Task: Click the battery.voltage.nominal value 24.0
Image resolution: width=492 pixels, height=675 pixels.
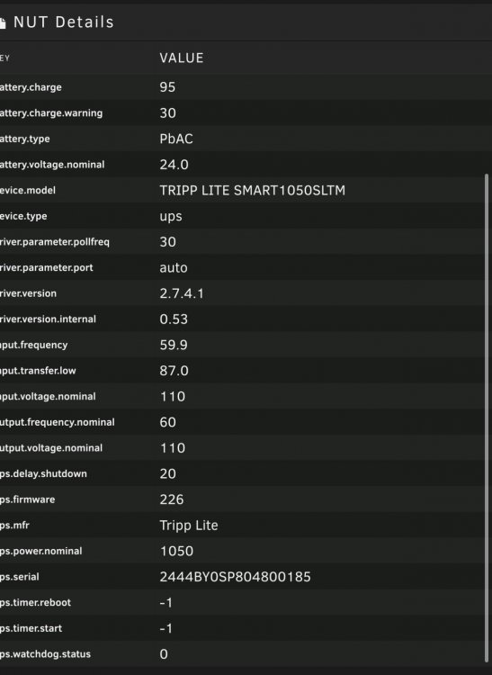Action: point(174,165)
